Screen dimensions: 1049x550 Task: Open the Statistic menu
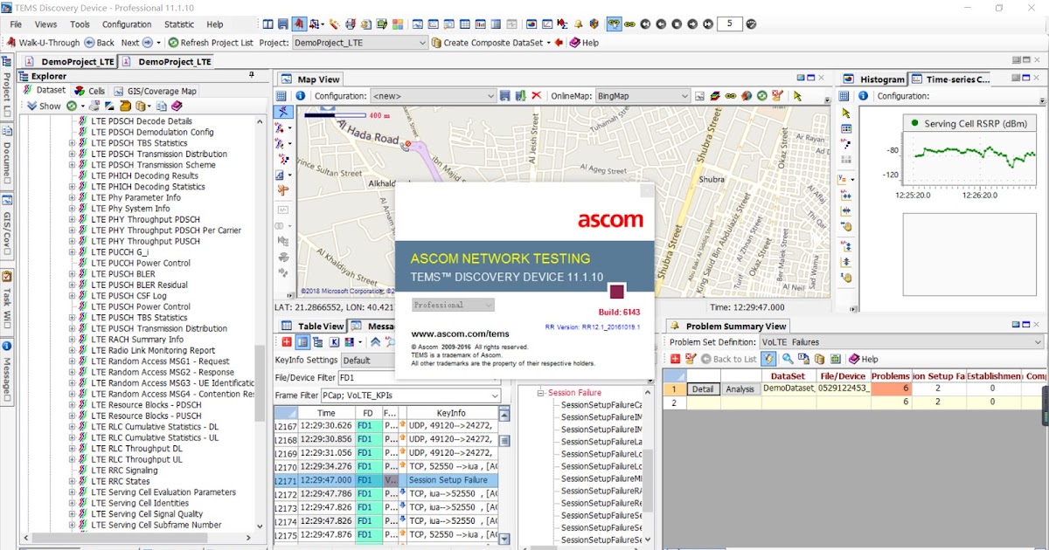click(x=179, y=24)
